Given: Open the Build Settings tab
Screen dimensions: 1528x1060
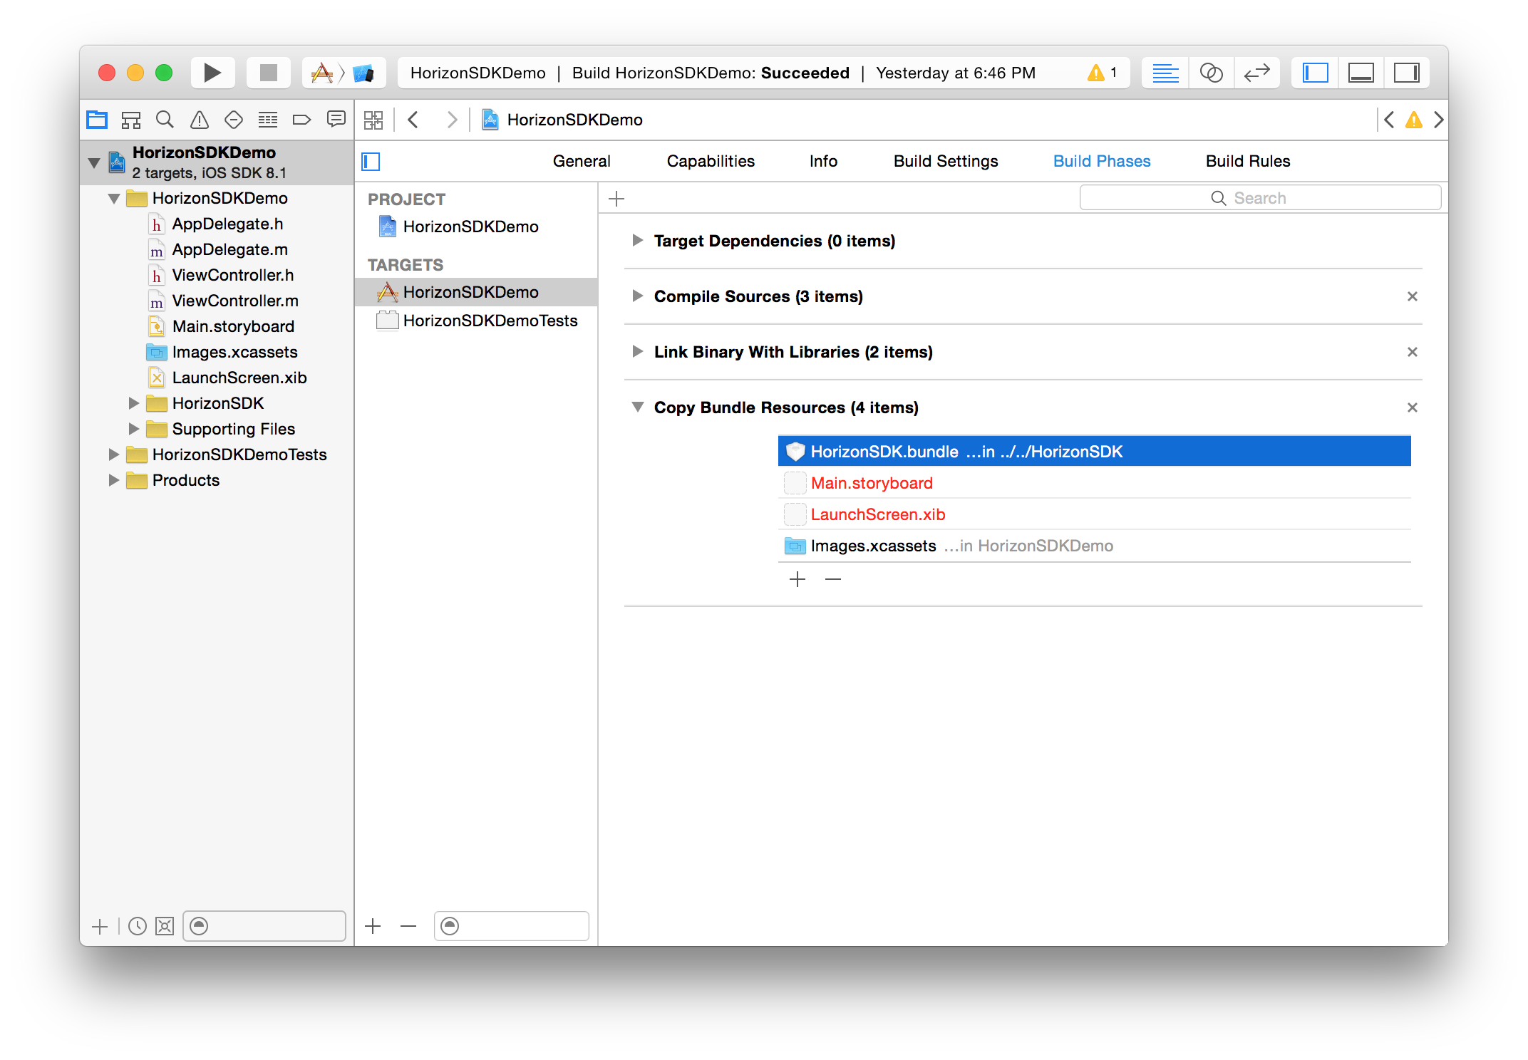Looking at the screenshot, I should [x=946, y=162].
